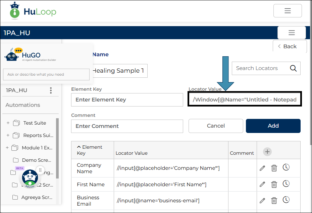The height and width of the screenshot is (213, 312).
Task: Select the Demo Scre... folder
Action: click(37, 160)
